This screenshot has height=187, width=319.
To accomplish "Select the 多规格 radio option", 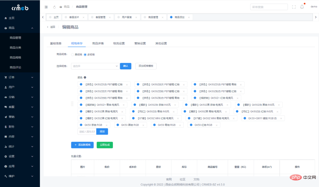I will [85, 55].
